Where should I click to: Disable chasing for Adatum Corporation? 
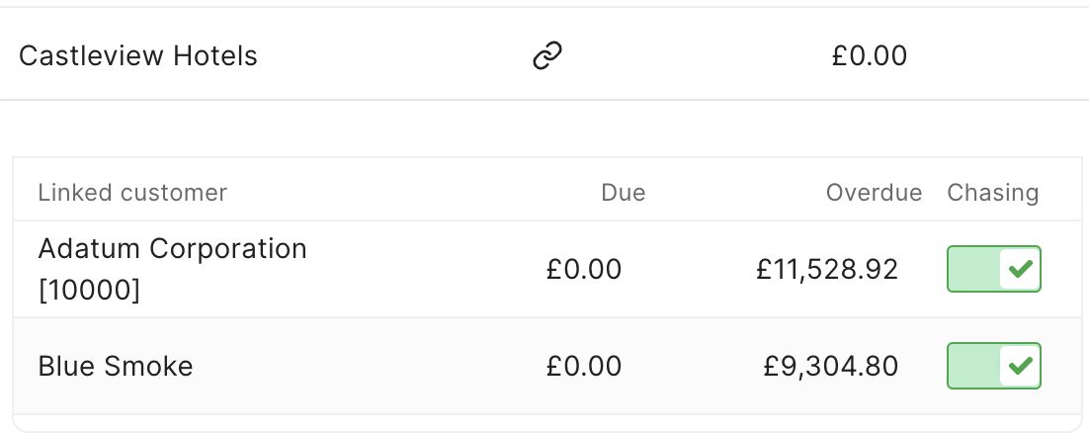994,269
